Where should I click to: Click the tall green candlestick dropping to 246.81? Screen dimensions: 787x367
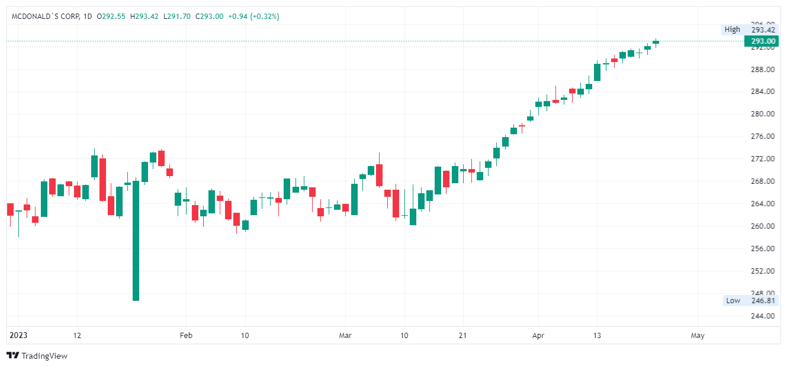[136, 241]
